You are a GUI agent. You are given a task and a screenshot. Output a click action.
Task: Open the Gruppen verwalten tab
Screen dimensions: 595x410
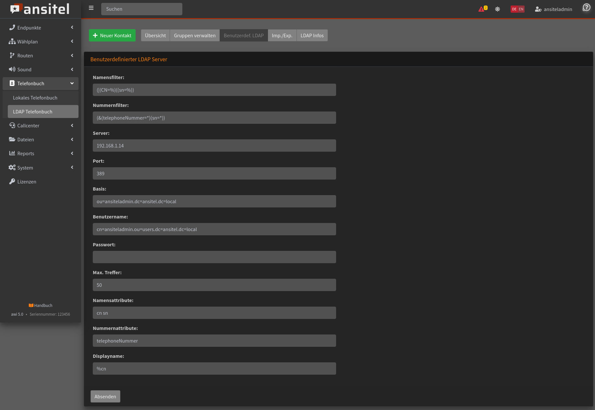195,35
